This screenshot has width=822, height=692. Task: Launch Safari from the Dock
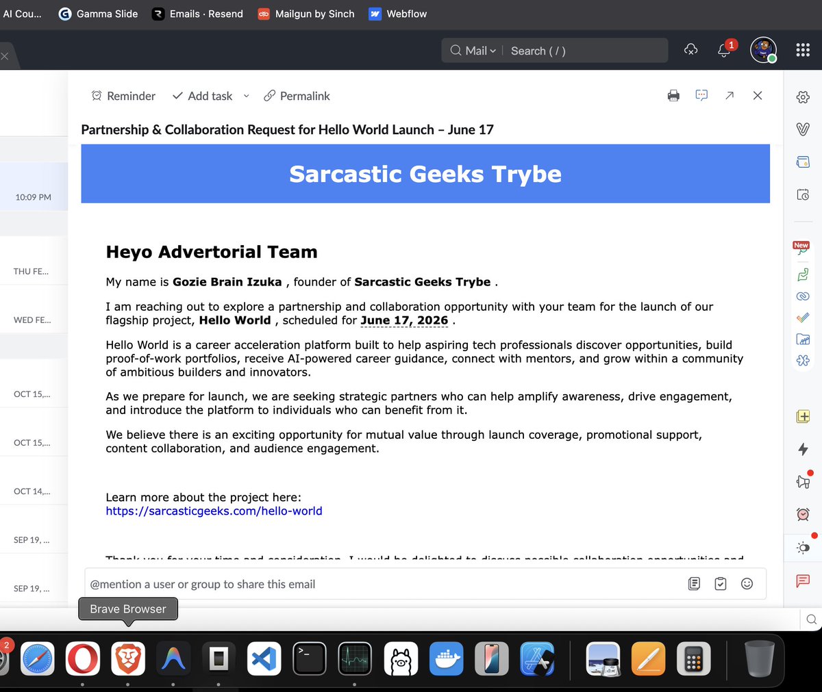pos(38,659)
